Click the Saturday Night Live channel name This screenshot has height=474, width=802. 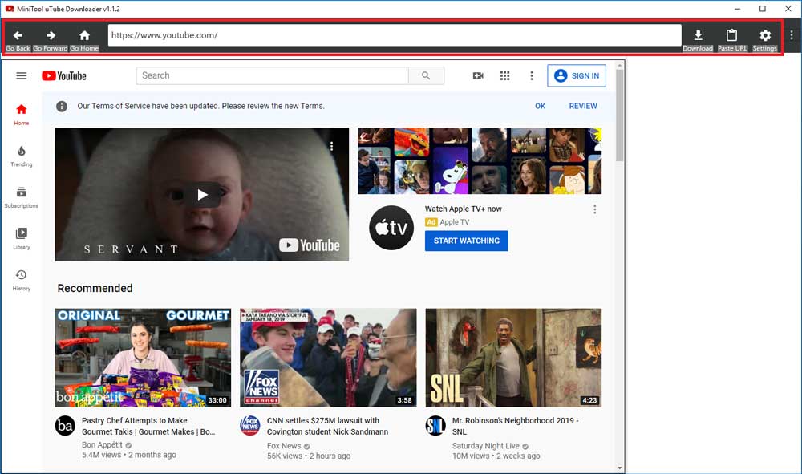click(x=485, y=446)
